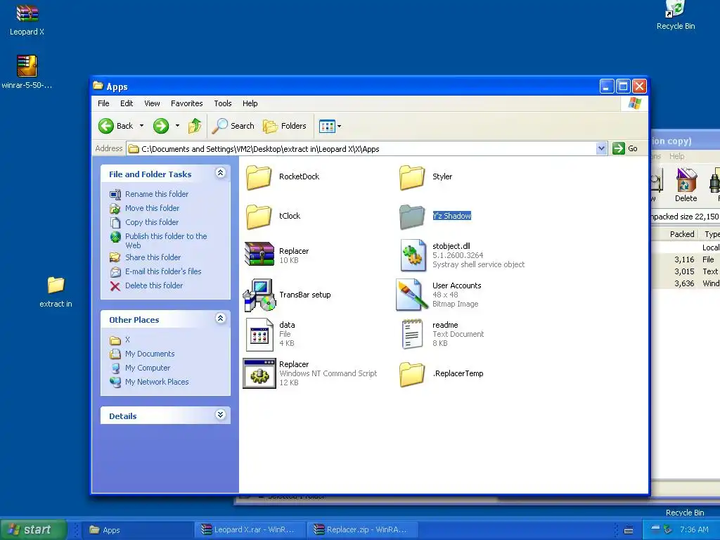Click Publish this folder to the Web

coord(166,240)
